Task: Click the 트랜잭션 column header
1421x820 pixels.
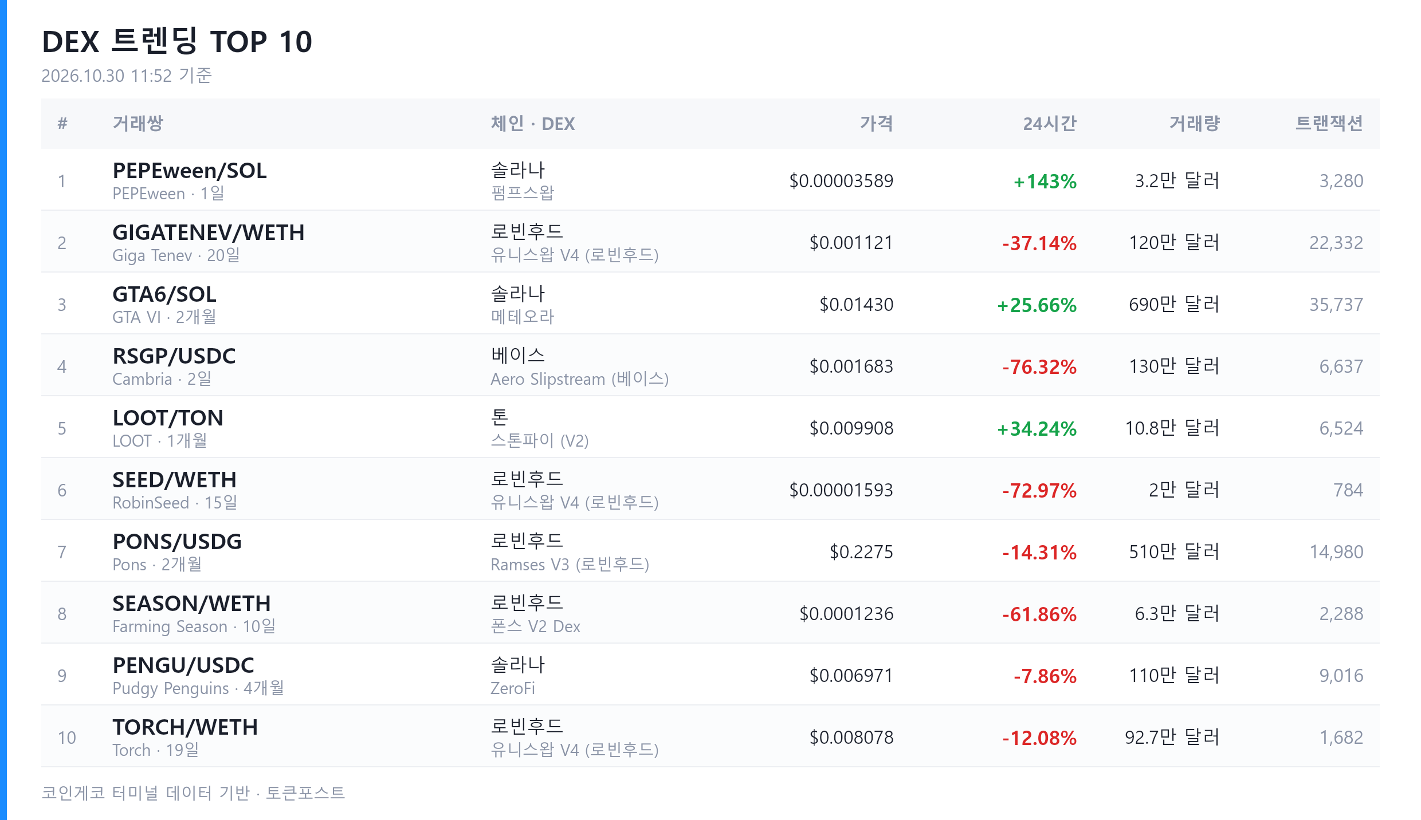Action: (1329, 123)
